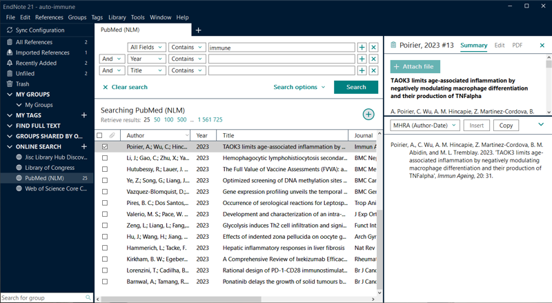Open the All Fields dropdown
Screen dimensions: 552x303
tap(146, 48)
